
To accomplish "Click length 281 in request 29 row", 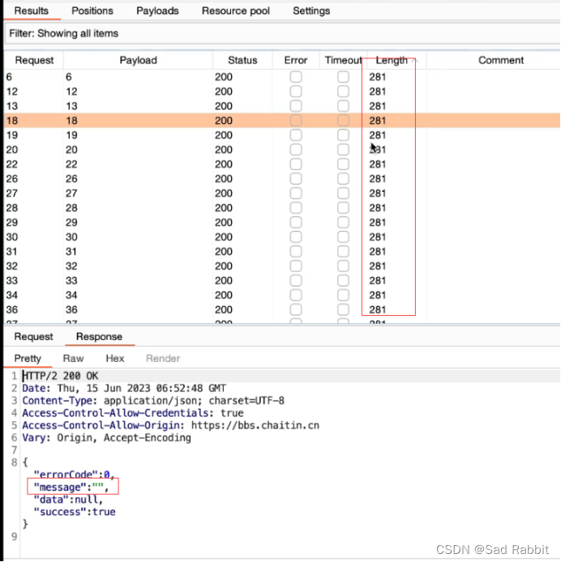I will pyautogui.click(x=377, y=222).
